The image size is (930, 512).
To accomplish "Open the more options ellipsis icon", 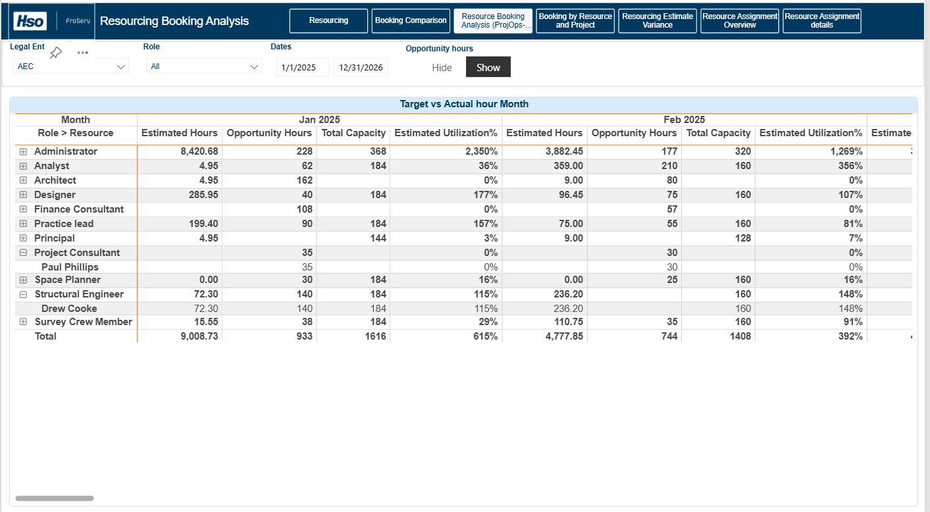I will (83, 53).
